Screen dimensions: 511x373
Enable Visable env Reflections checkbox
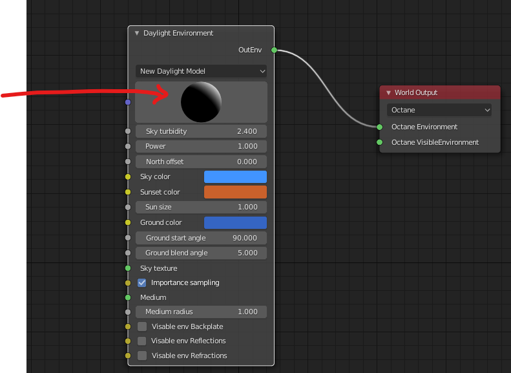tap(142, 341)
